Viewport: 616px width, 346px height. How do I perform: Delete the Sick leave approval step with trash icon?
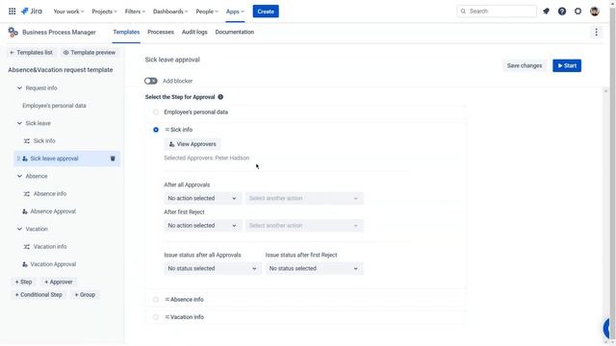point(113,159)
